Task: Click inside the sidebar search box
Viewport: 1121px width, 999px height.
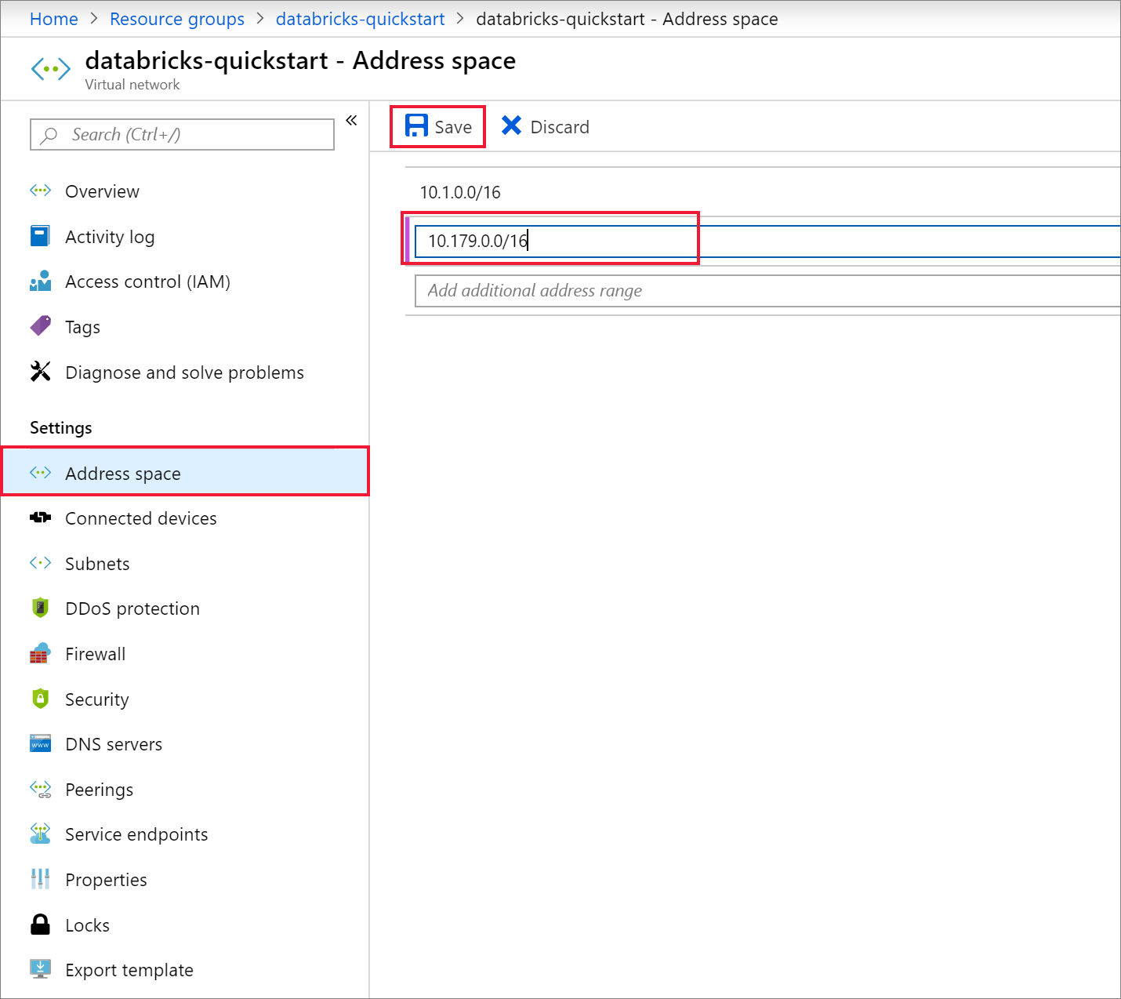Action: [180, 134]
